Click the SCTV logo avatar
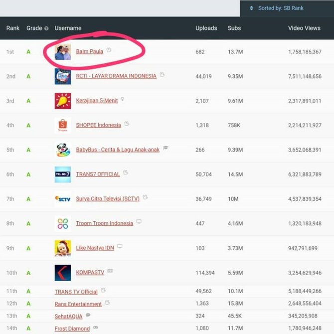The image size is (334, 334). click(x=63, y=199)
